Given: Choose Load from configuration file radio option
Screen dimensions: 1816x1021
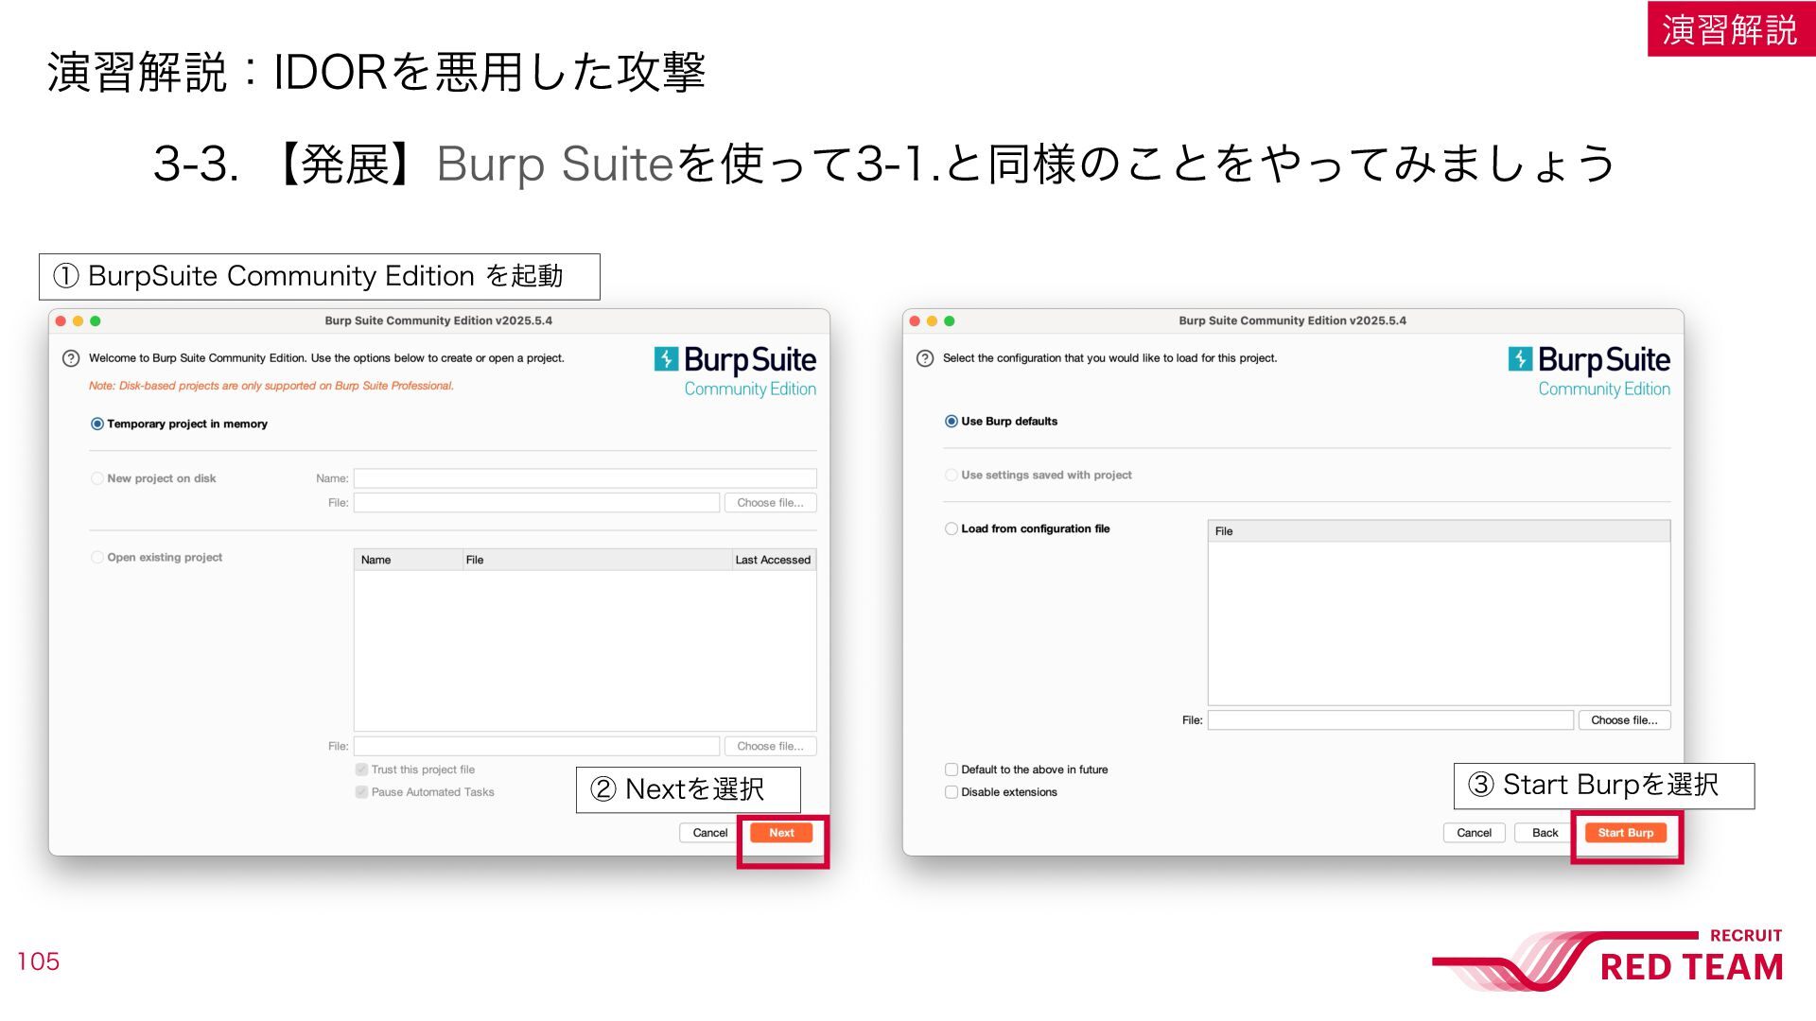Looking at the screenshot, I should [x=951, y=528].
